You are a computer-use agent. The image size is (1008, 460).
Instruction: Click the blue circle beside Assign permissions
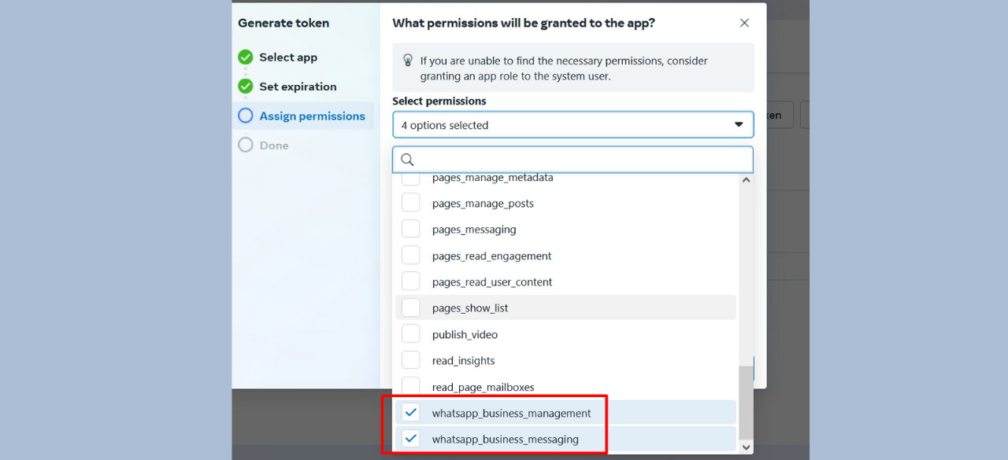click(x=246, y=116)
